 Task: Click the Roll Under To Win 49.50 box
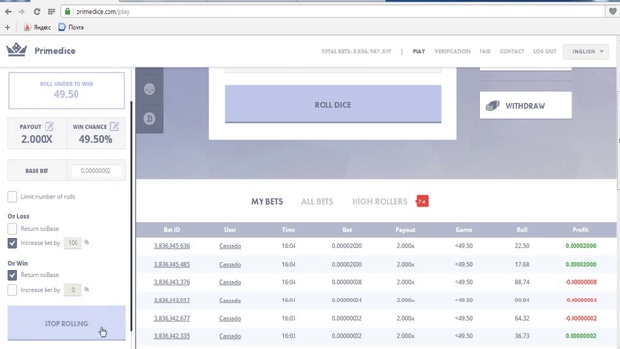[67, 90]
